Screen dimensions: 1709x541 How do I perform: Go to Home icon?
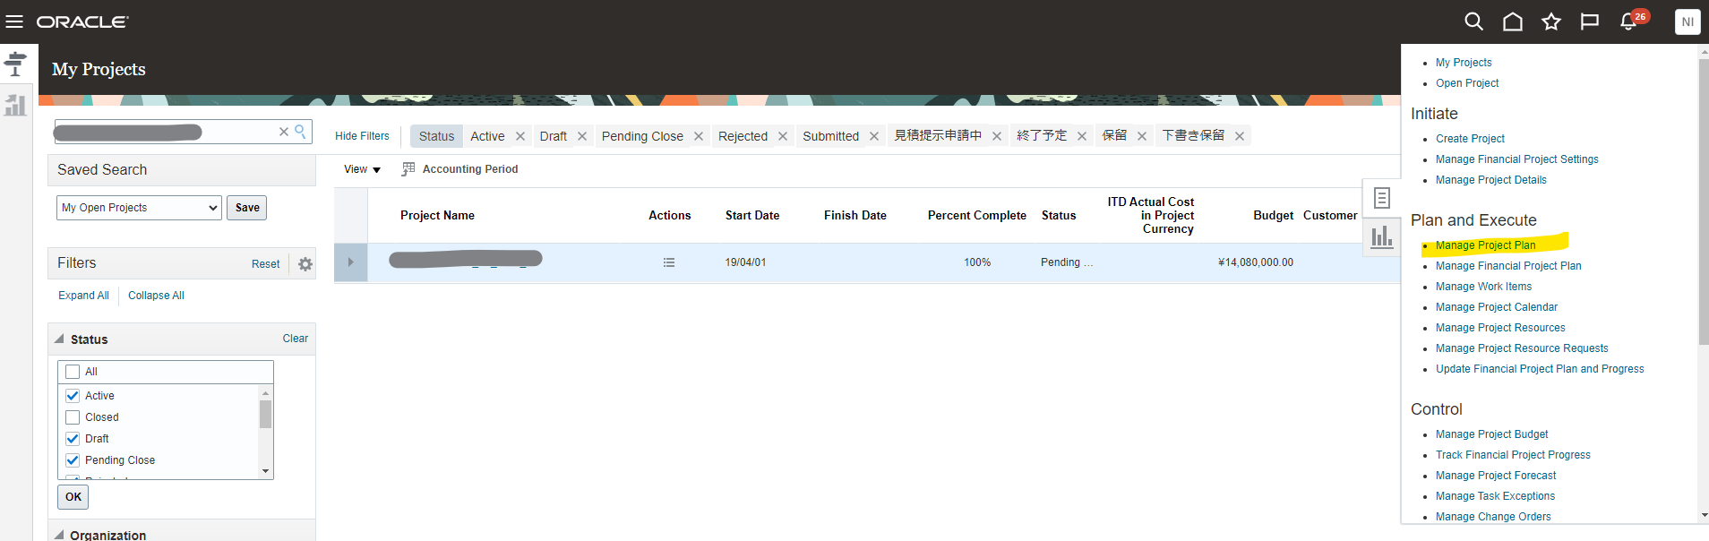1513,21
